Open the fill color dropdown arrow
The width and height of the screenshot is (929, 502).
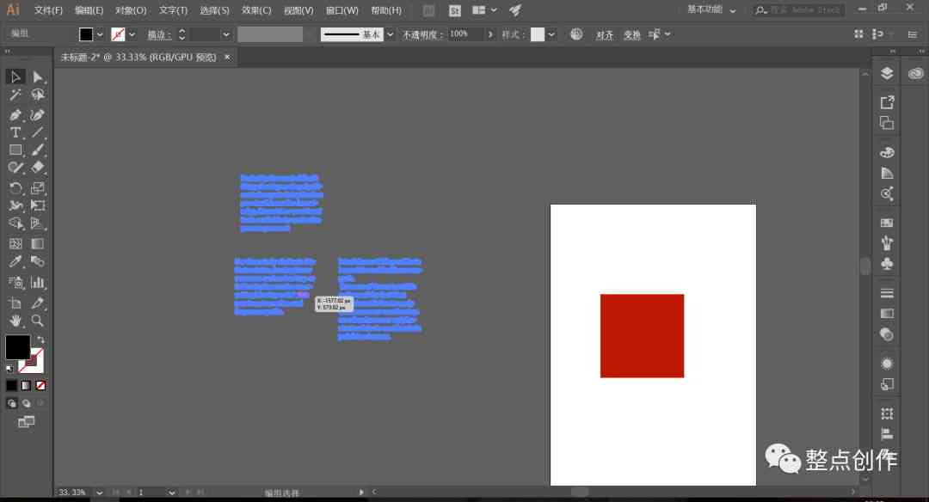[100, 34]
